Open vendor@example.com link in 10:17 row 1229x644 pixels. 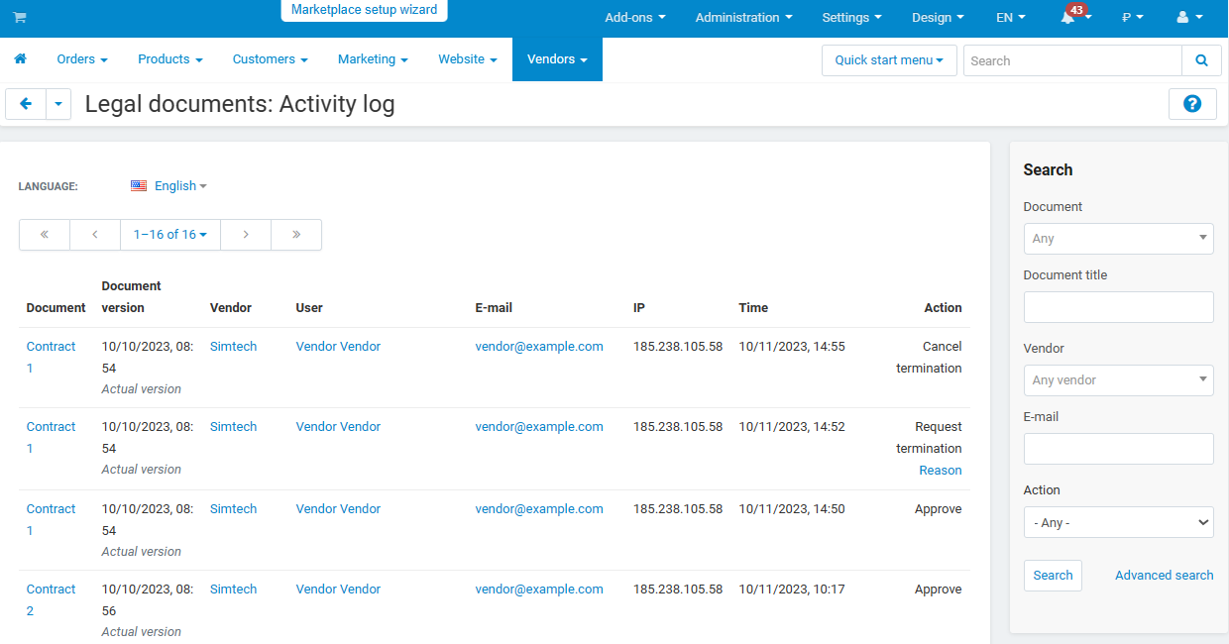pos(539,590)
